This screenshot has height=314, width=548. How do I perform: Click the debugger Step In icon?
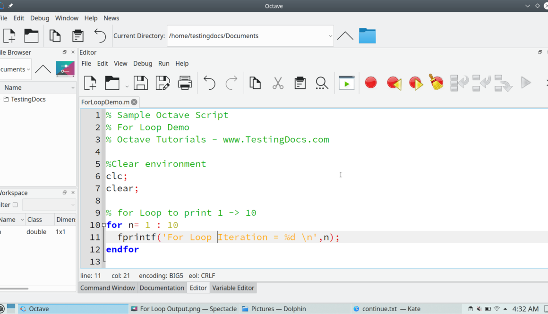point(481,83)
